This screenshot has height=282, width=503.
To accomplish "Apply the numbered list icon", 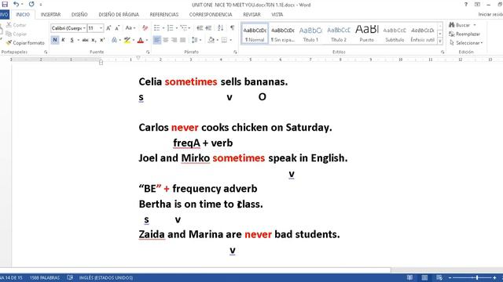I will pyautogui.click(x=171, y=28).
